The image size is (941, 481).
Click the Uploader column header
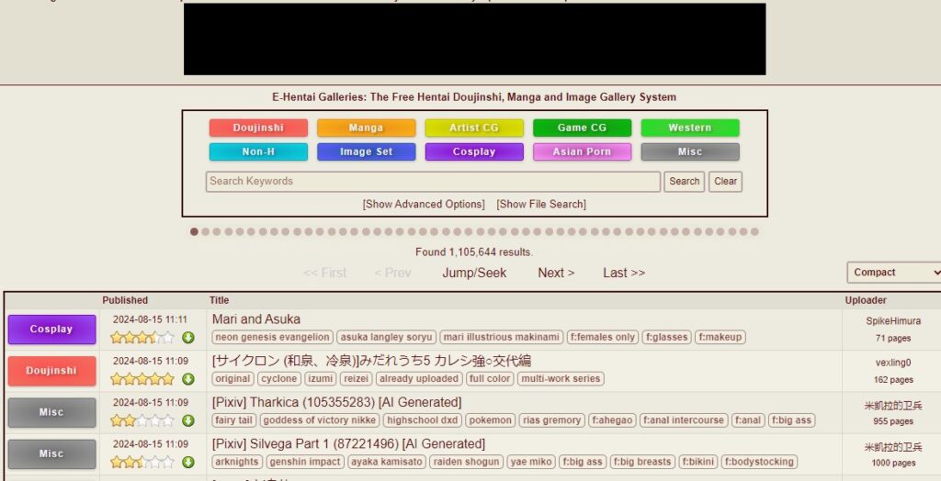(x=866, y=300)
